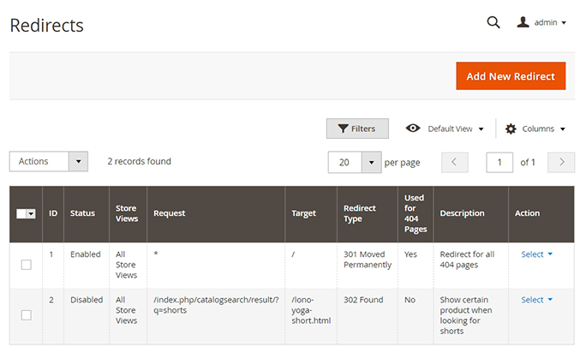This screenshot has width=586, height=353.
Task: Open the Filters panel
Action: click(357, 129)
